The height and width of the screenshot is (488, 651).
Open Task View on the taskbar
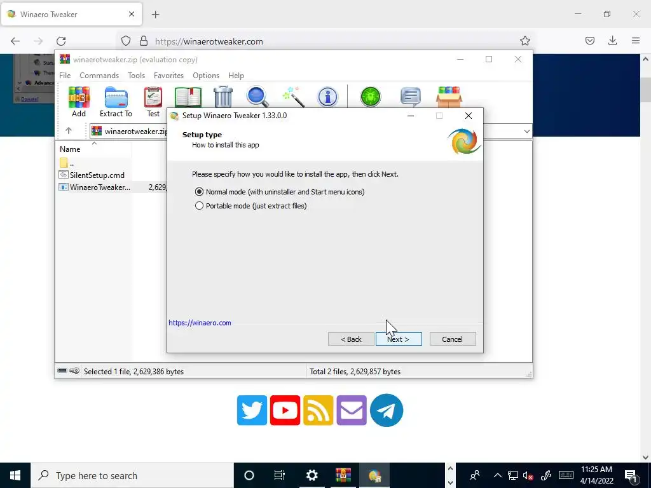click(280, 475)
